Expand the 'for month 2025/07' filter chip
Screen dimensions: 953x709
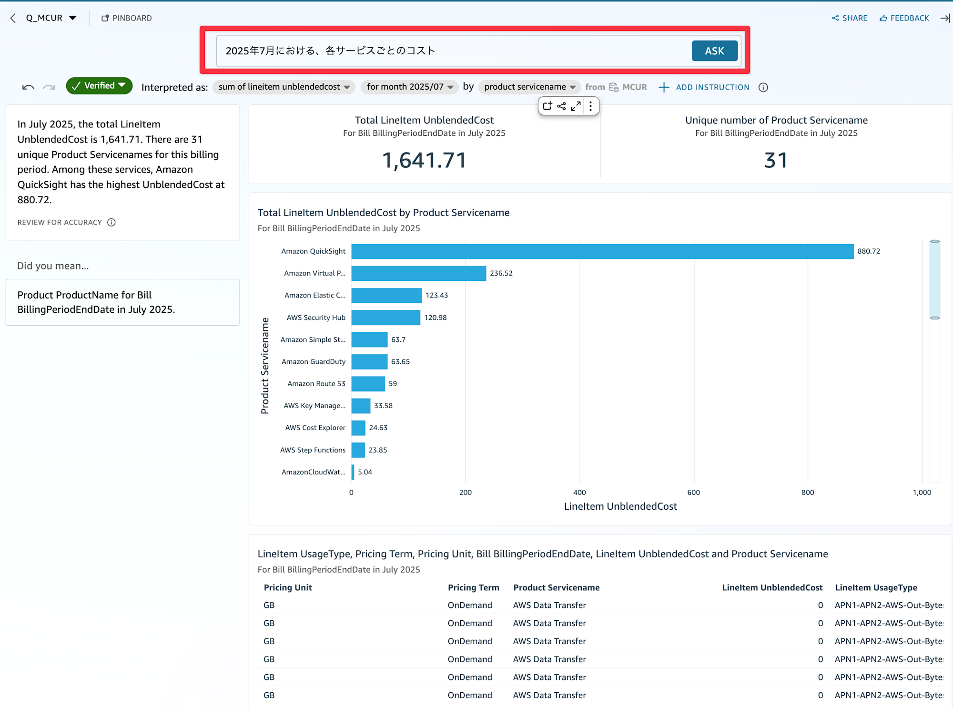[410, 87]
